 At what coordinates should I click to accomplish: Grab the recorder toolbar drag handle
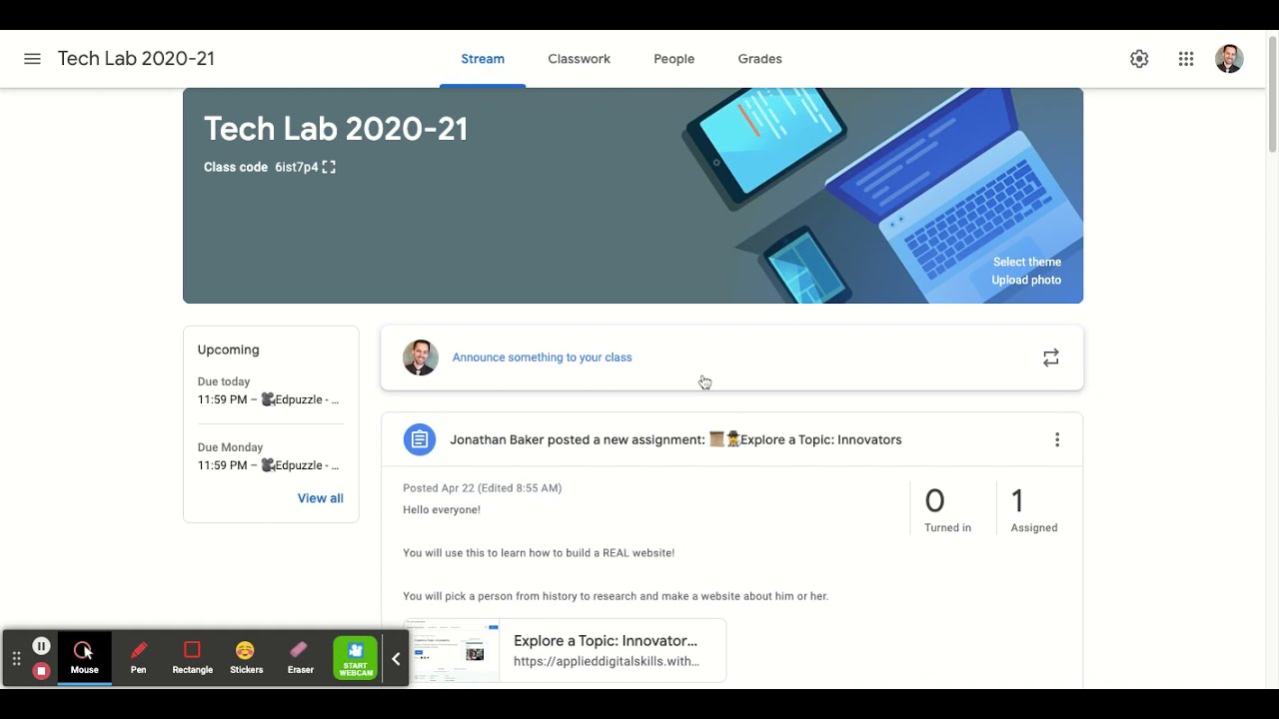pyautogui.click(x=16, y=659)
